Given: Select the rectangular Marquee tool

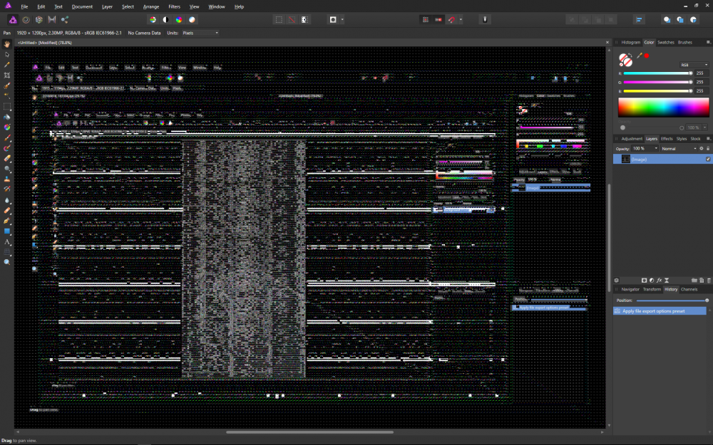Looking at the screenshot, I should click(6, 107).
